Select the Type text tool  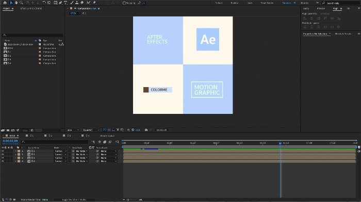click(65, 3)
